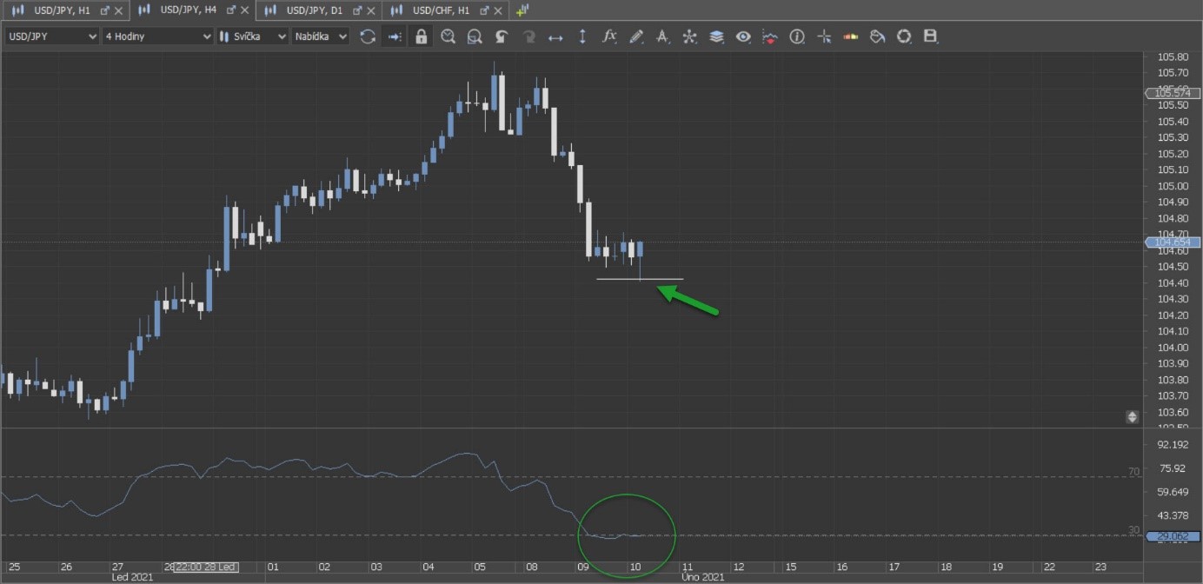Click the refresh chart icon

[368, 36]
